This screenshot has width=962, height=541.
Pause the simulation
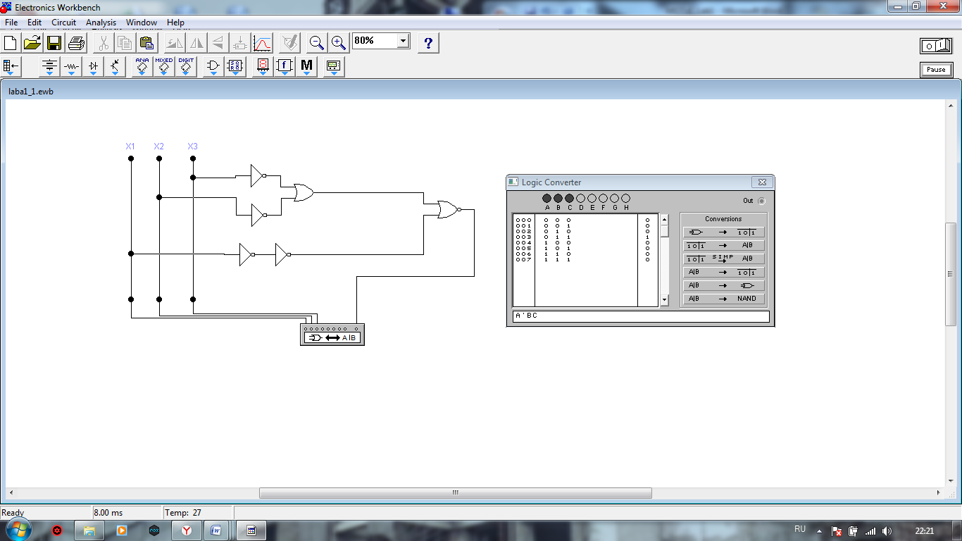click(936, 70)
